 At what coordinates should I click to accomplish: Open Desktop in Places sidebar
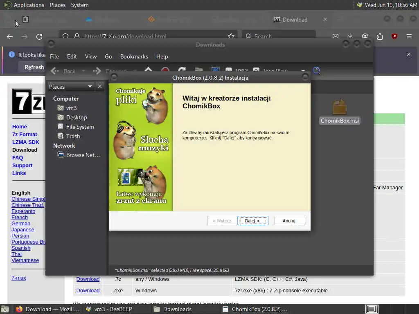[x=76, y=117]
